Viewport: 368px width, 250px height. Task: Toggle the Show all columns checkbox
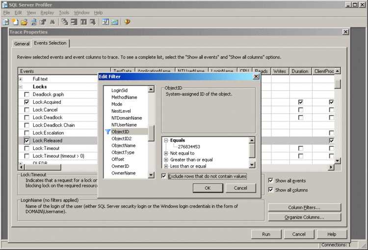coord(270,190)
